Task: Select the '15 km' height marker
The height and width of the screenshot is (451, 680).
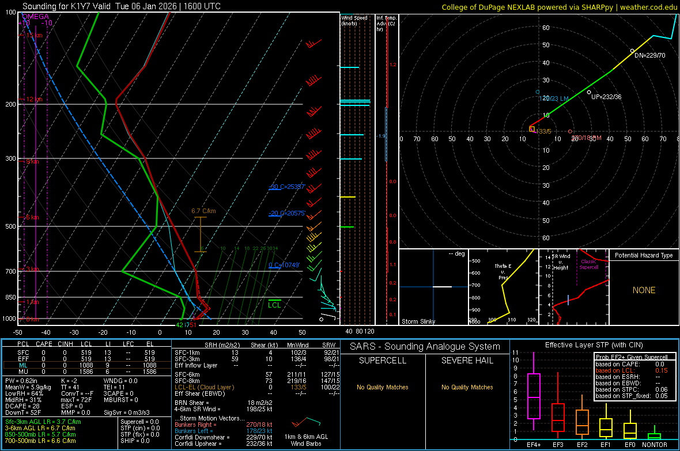Action: point(34,35)
